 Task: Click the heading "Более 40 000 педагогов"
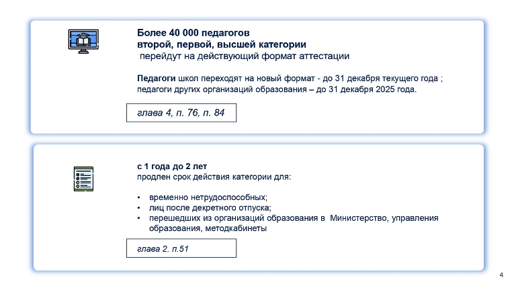[193, 32]
